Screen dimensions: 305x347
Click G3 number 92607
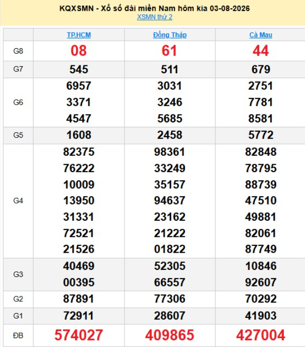(x=261, y=283)
